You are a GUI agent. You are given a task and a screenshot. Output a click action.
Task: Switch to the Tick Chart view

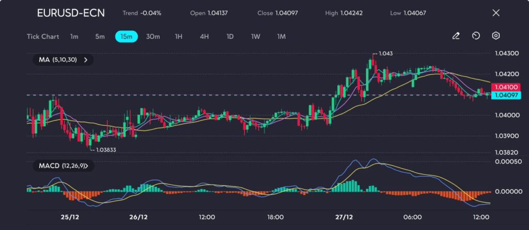(42, 37)
